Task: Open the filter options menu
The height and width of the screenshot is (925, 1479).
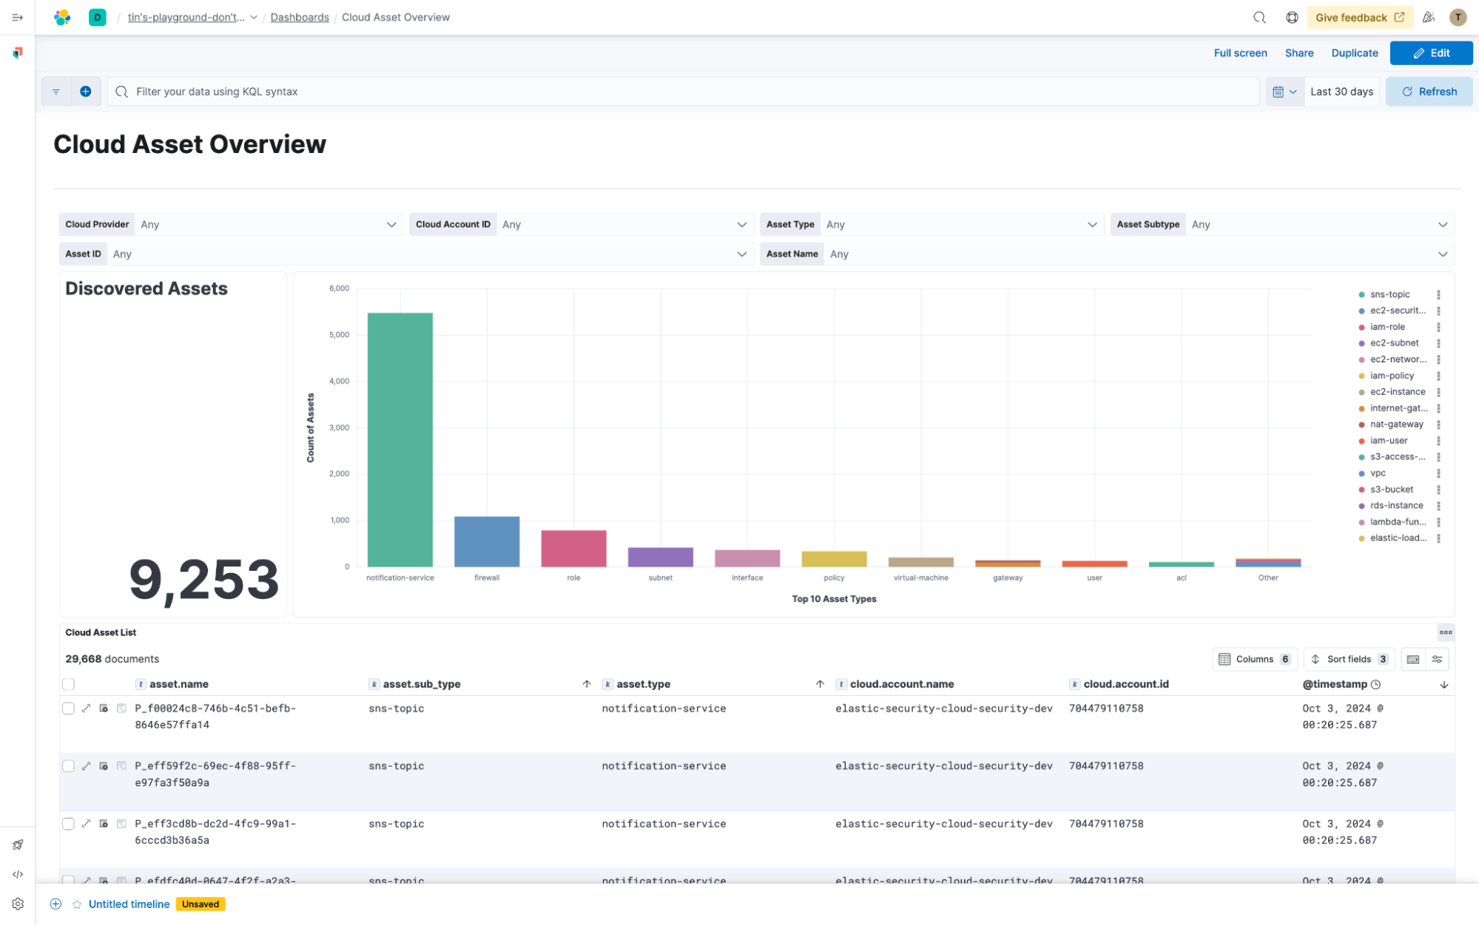Action: 56,92
